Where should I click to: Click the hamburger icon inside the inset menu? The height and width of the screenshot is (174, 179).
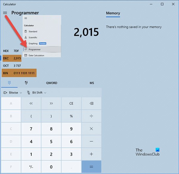pos(26,18)
